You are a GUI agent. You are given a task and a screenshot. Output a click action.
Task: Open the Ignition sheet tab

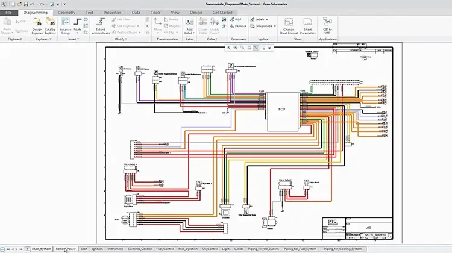tap(97, 249)
